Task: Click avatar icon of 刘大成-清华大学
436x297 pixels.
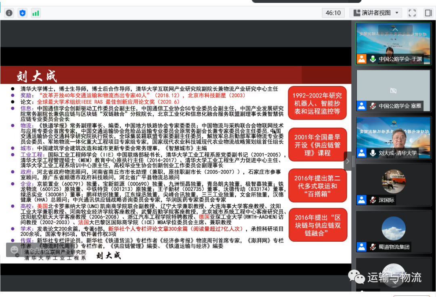Action: pos(361,153)
